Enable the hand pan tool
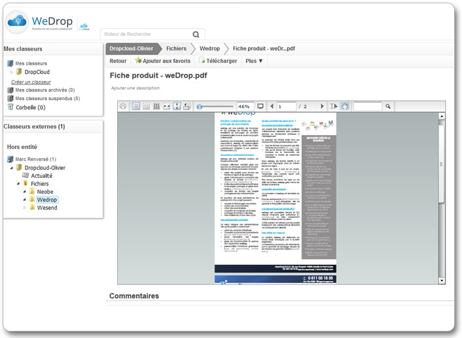462x338 pixels. pyautogui.click(x=344, y=107)
